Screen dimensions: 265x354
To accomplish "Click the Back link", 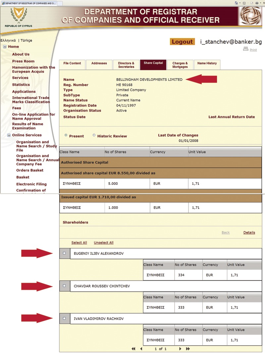I will point(226,232).
